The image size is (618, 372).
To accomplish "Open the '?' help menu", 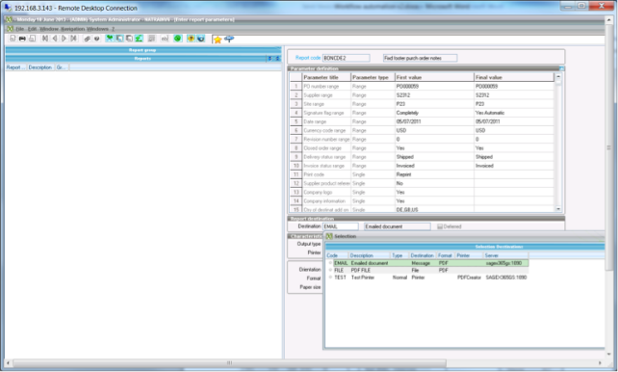I will click(x=113, y=29).
